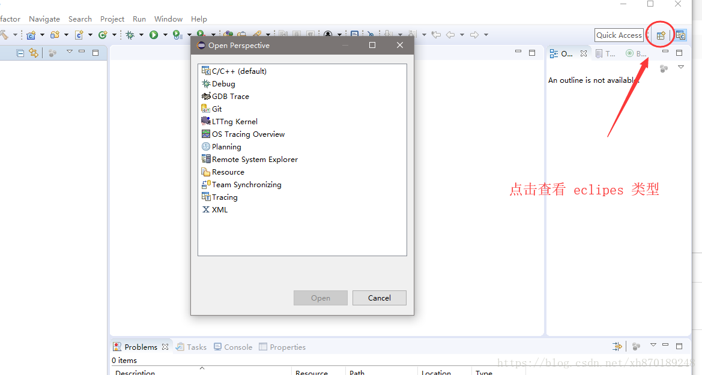
Task: Minimize the editor area
Action: point(518,52)
